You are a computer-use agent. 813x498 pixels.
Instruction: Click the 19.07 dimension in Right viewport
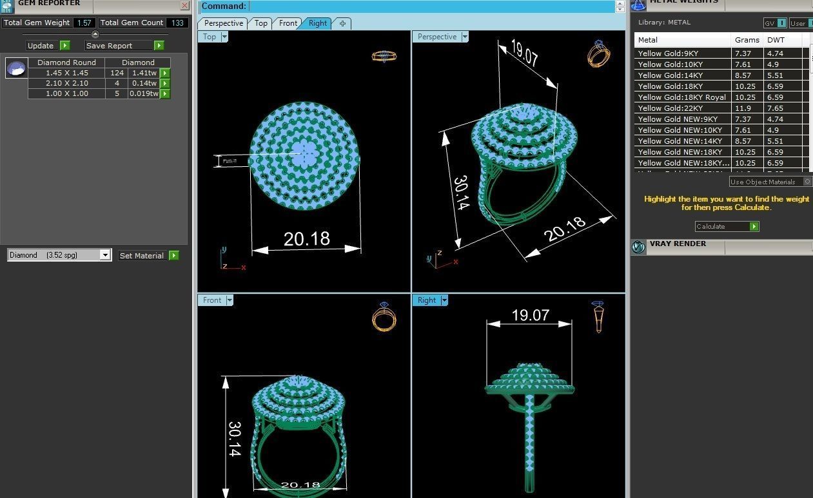click(x=530, y=315)
